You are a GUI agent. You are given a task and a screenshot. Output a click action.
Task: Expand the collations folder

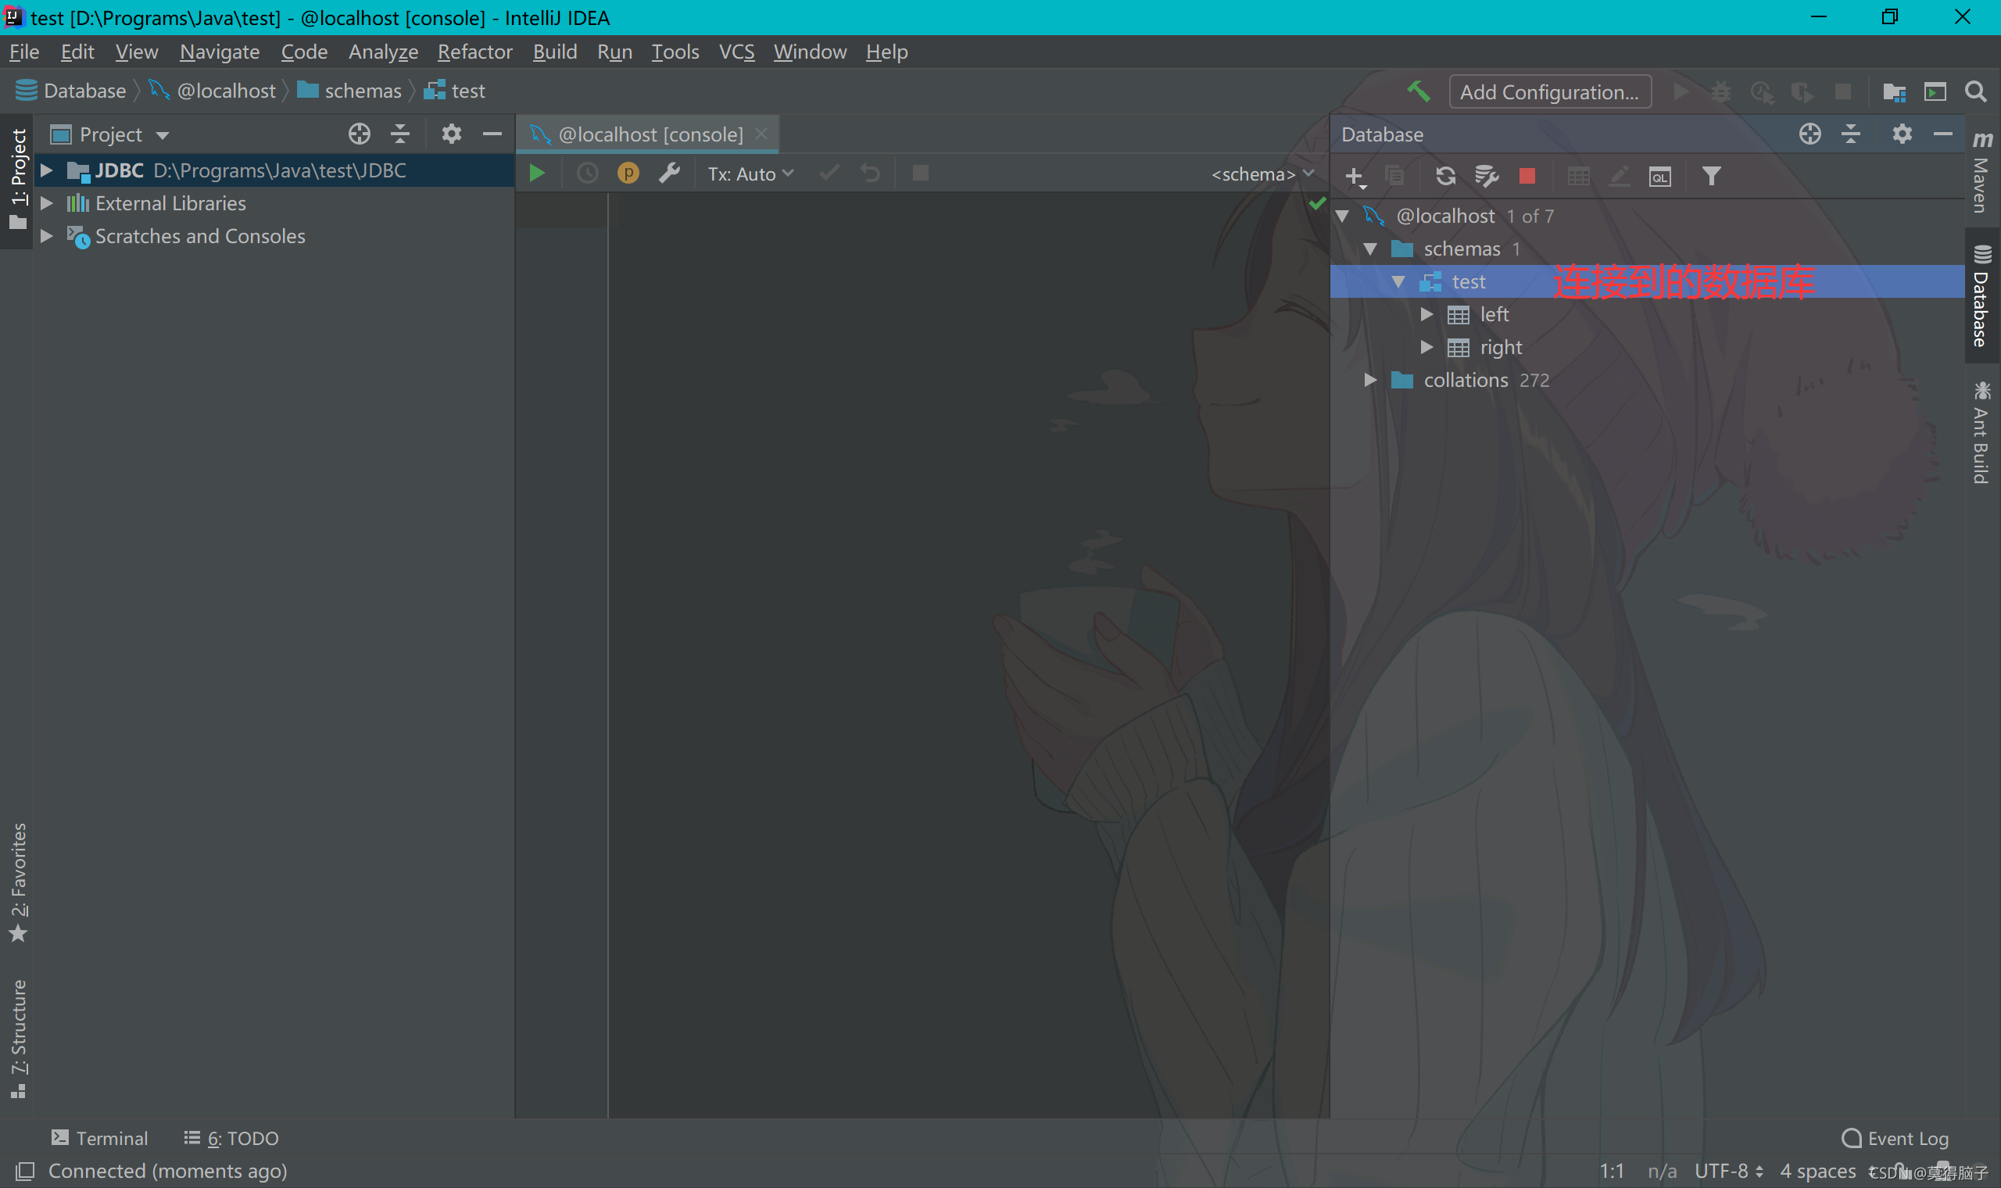click(x=1370, y=381)
